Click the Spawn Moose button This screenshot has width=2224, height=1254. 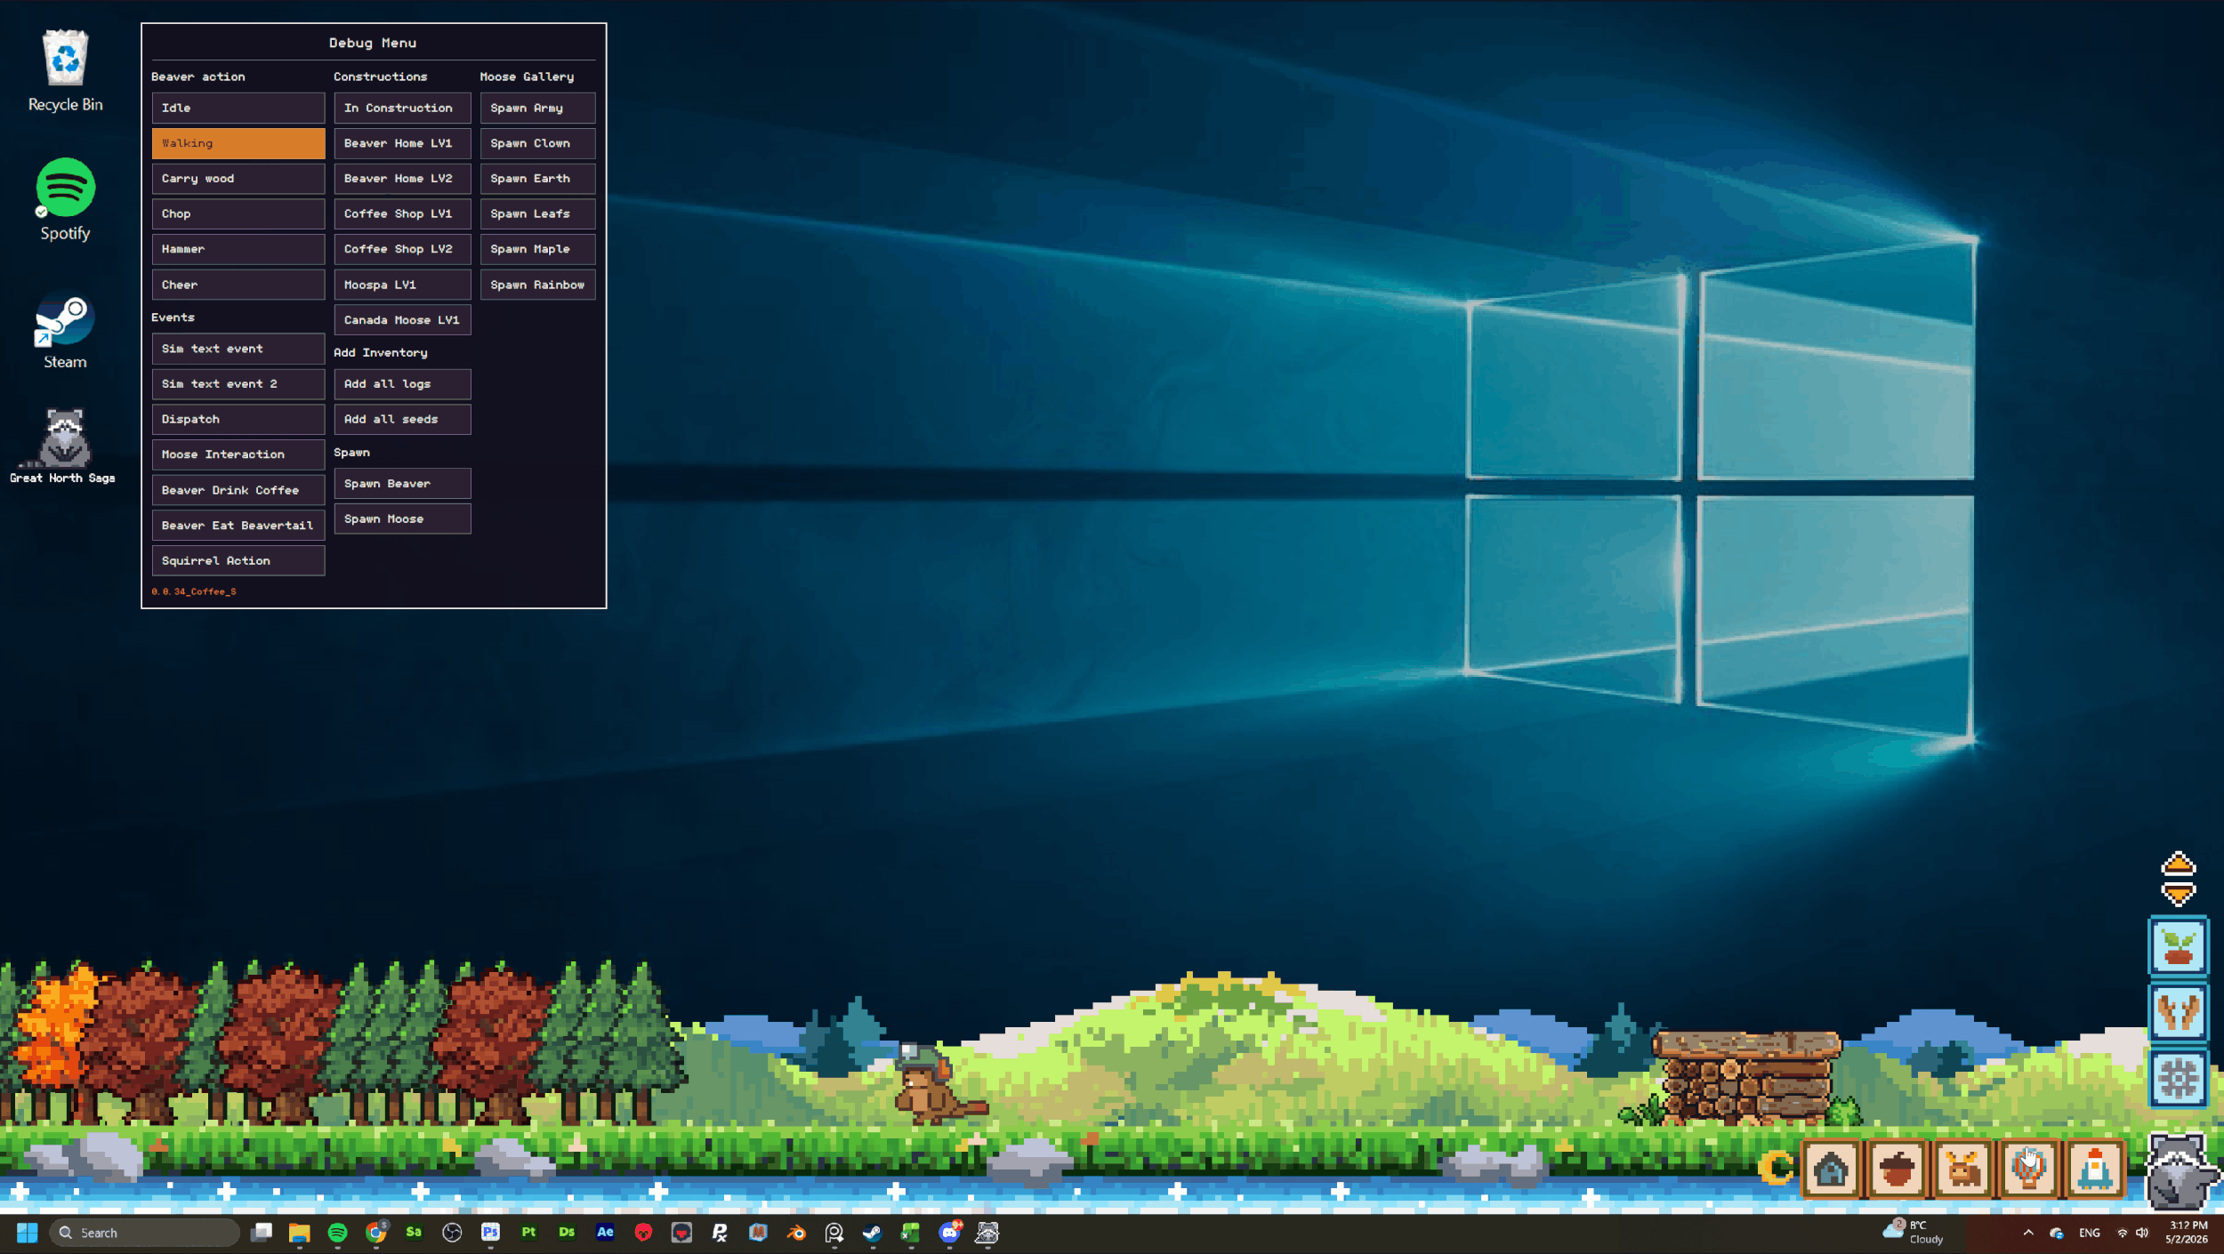pos(402,518)
